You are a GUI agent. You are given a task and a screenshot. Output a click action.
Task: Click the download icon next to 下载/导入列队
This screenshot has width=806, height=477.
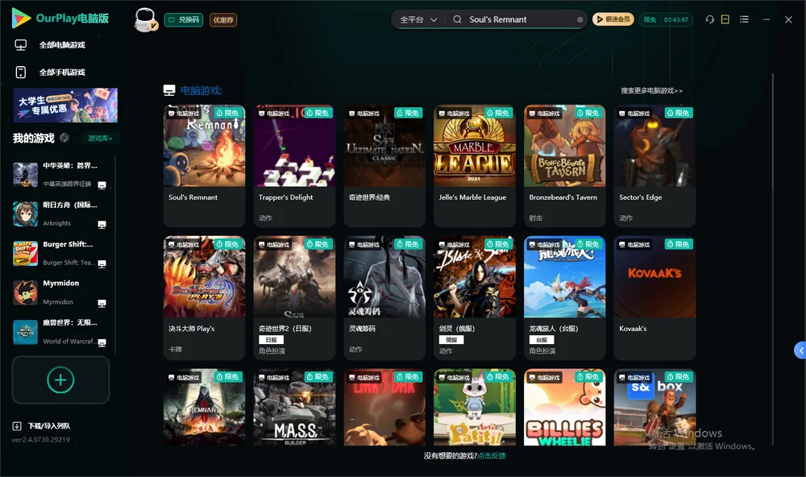[17, 425]
